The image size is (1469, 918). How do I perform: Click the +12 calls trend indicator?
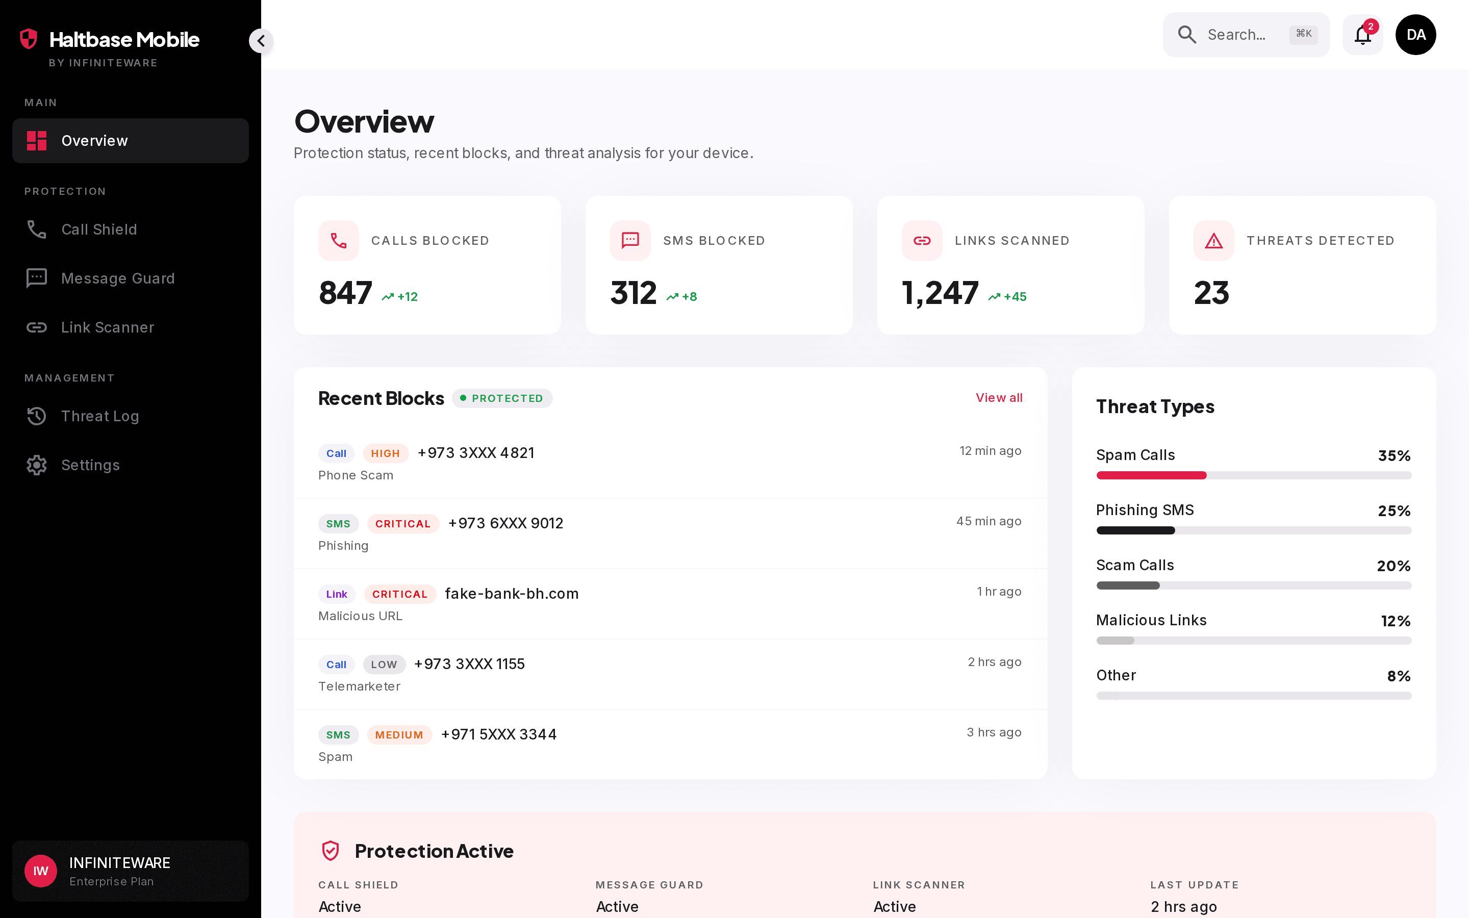pyautogui.click(x=399, y=296)
